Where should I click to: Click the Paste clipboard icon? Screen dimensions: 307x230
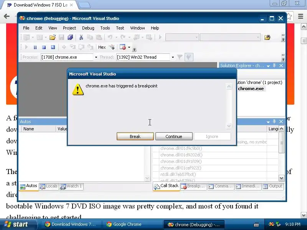pos(99,37)
